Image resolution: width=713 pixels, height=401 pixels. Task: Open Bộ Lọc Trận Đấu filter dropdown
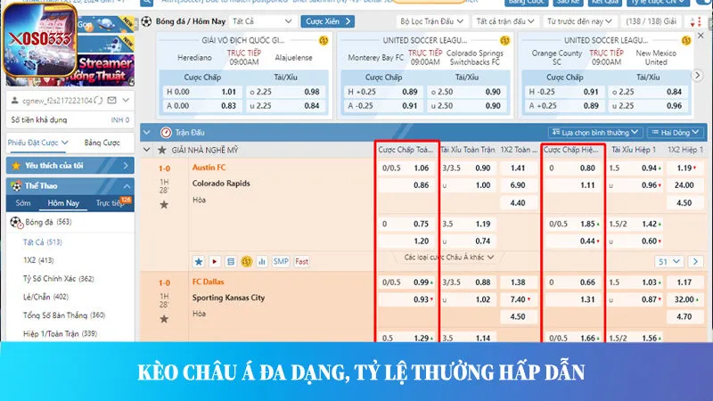click(x=431, y=21)
